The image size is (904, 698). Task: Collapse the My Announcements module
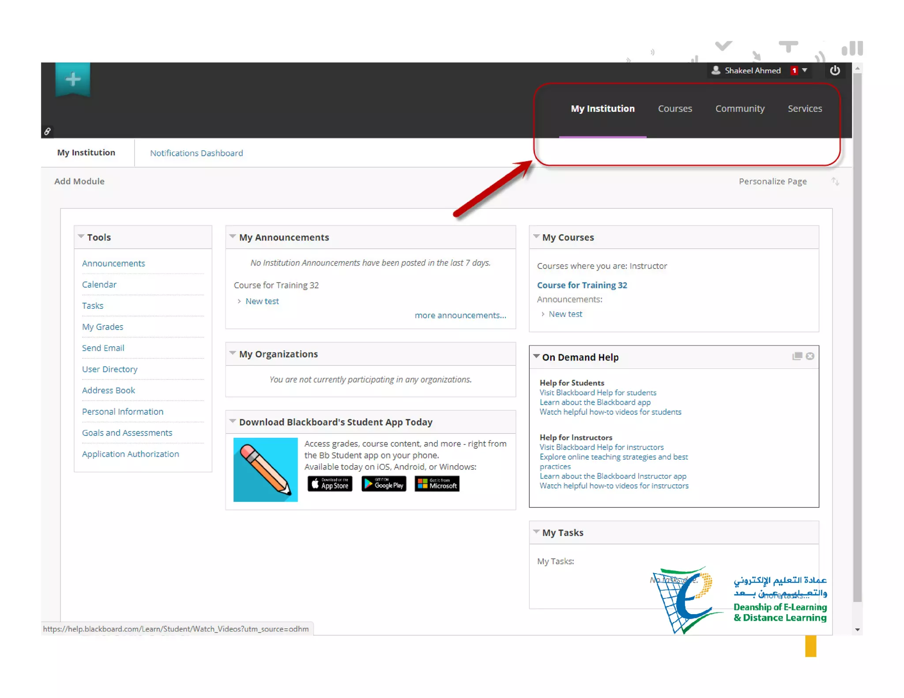click(x=233, y=236)
